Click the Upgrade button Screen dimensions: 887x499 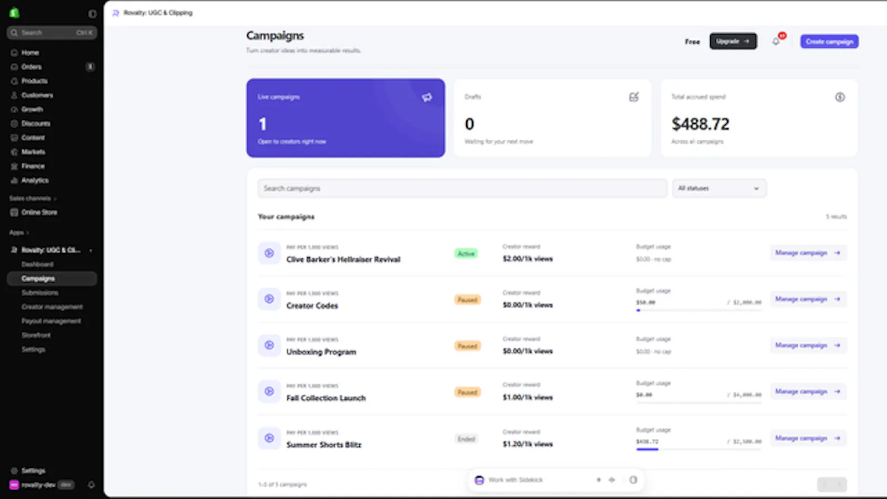pos(733,42)
